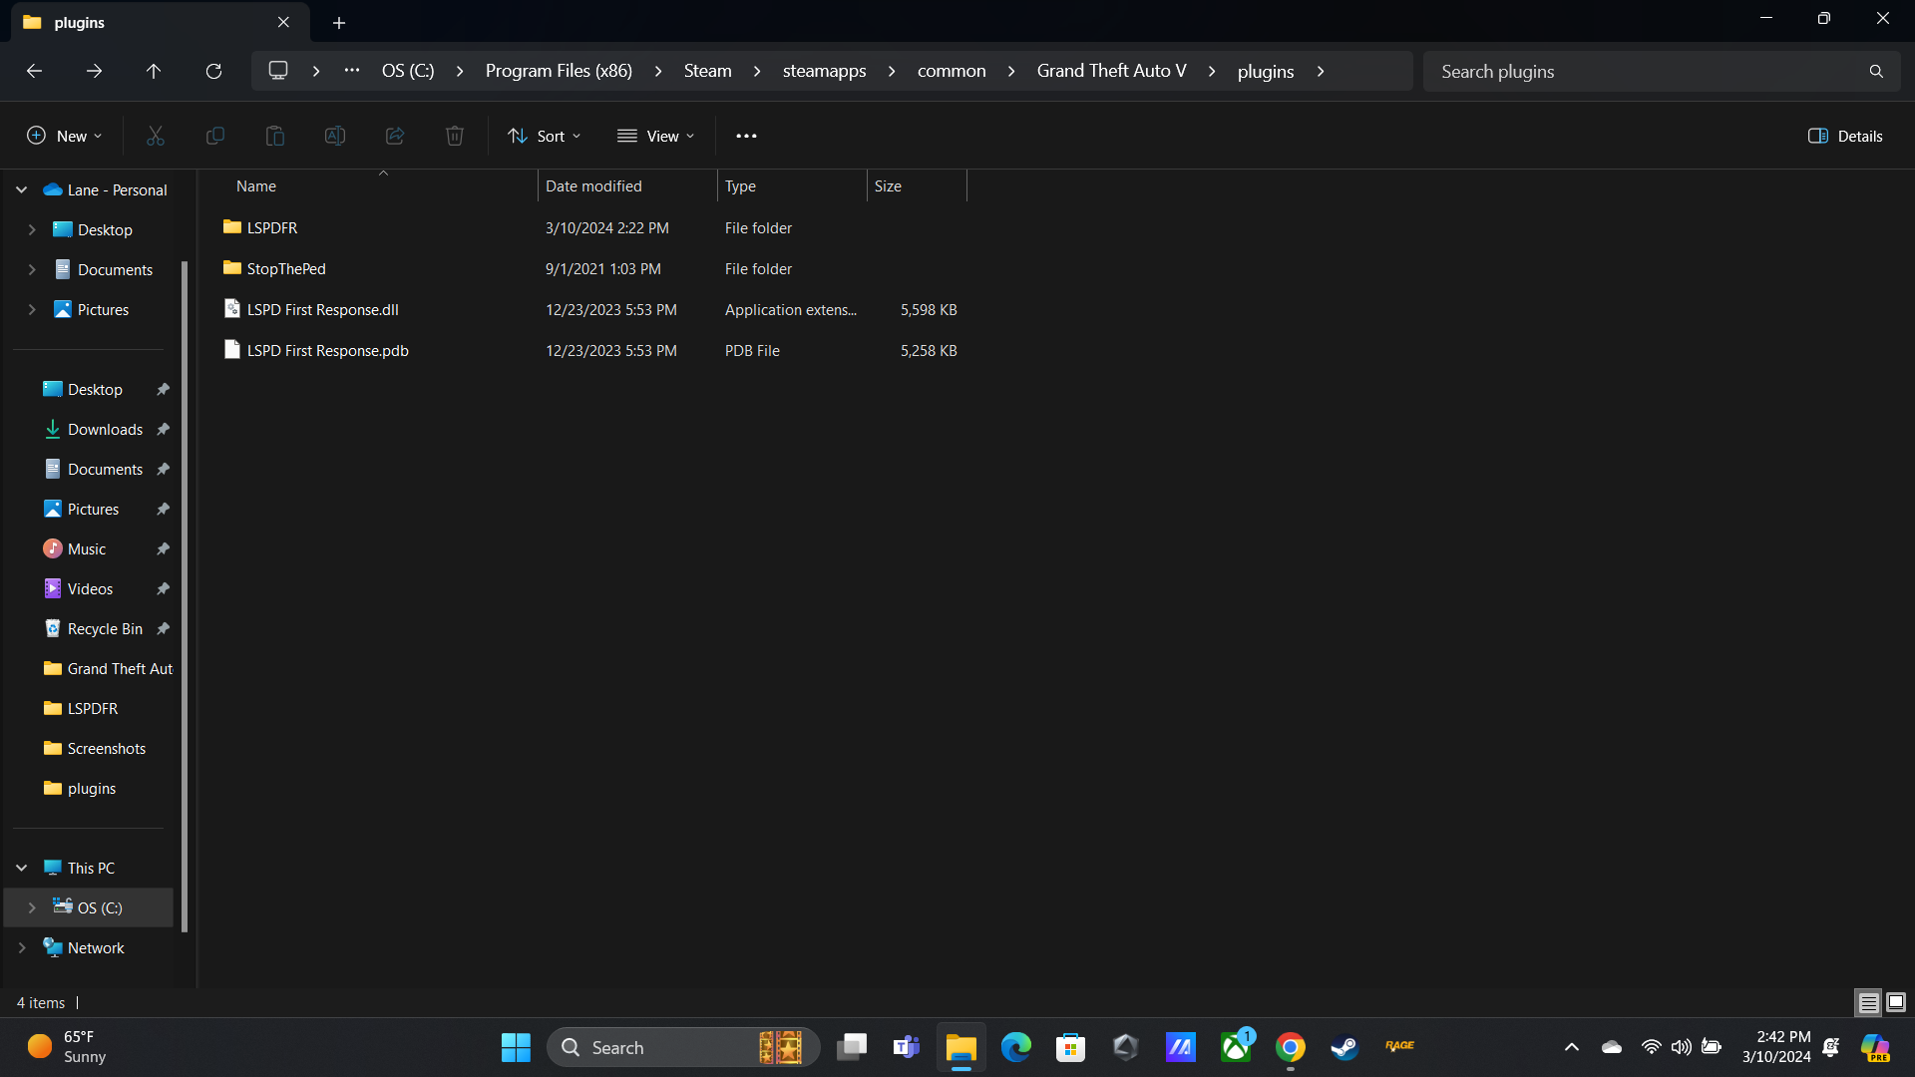Click the Search plugins input field

click(1646, 71)
